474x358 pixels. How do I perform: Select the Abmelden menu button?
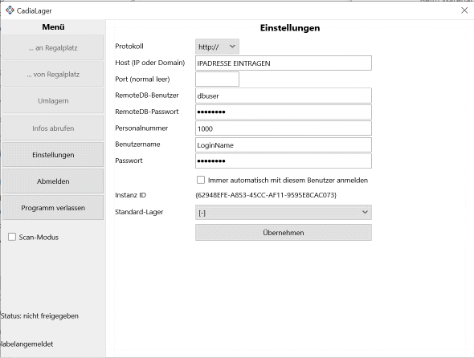point(53,181)
